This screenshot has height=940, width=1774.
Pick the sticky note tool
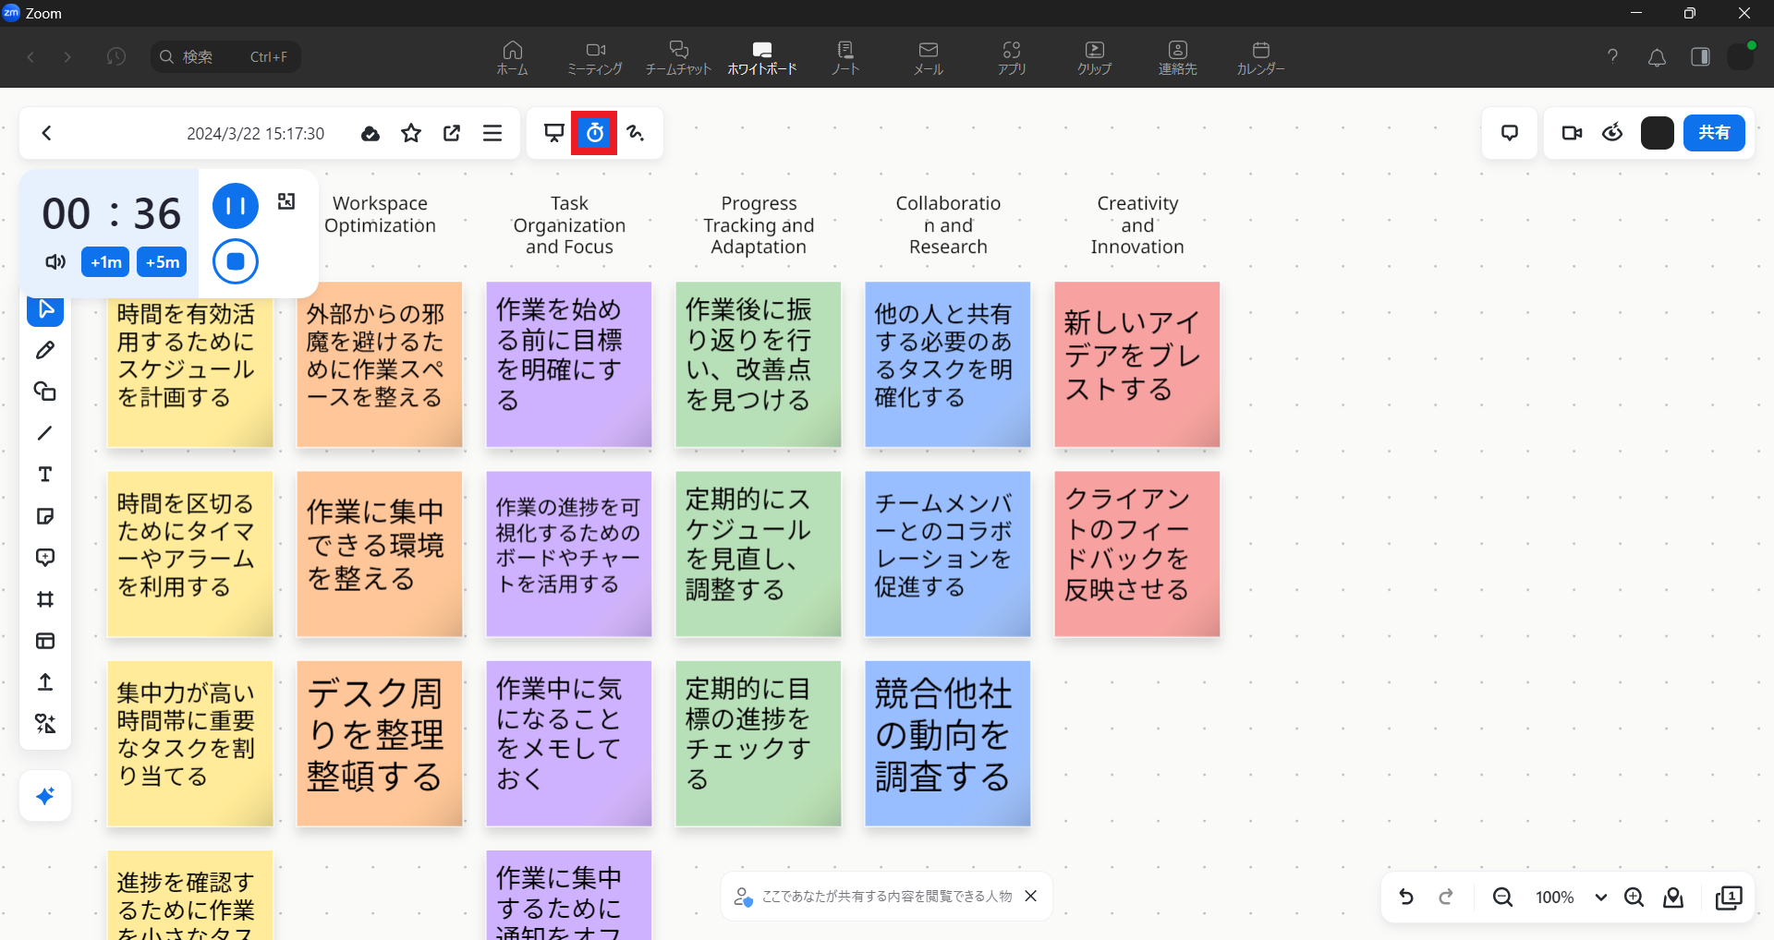click(x=45, y=516)
